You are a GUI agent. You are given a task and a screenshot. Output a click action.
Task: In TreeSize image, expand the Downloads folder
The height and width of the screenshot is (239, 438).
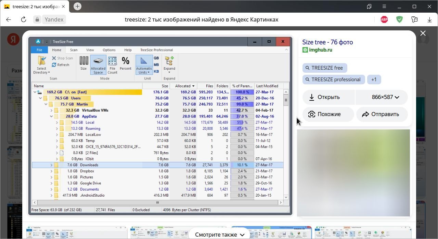(51, 165)
